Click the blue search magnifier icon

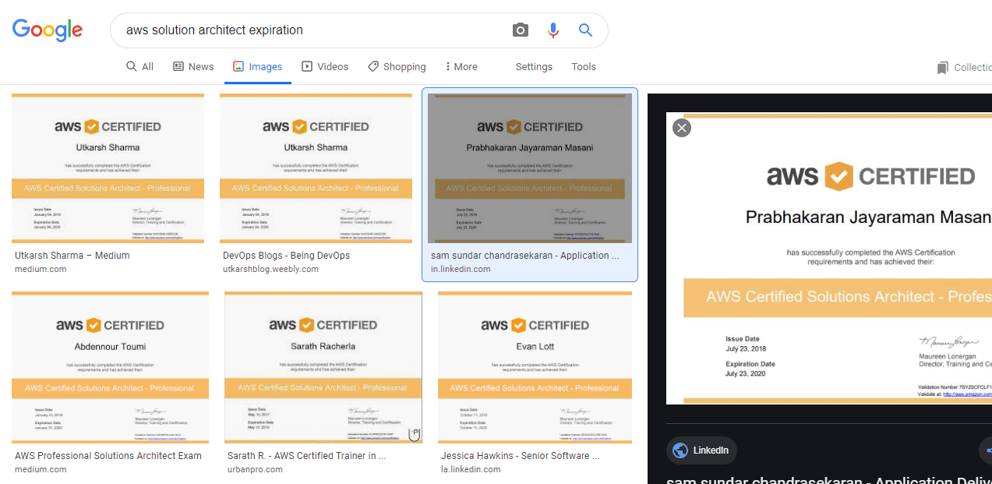pos(585,30)
